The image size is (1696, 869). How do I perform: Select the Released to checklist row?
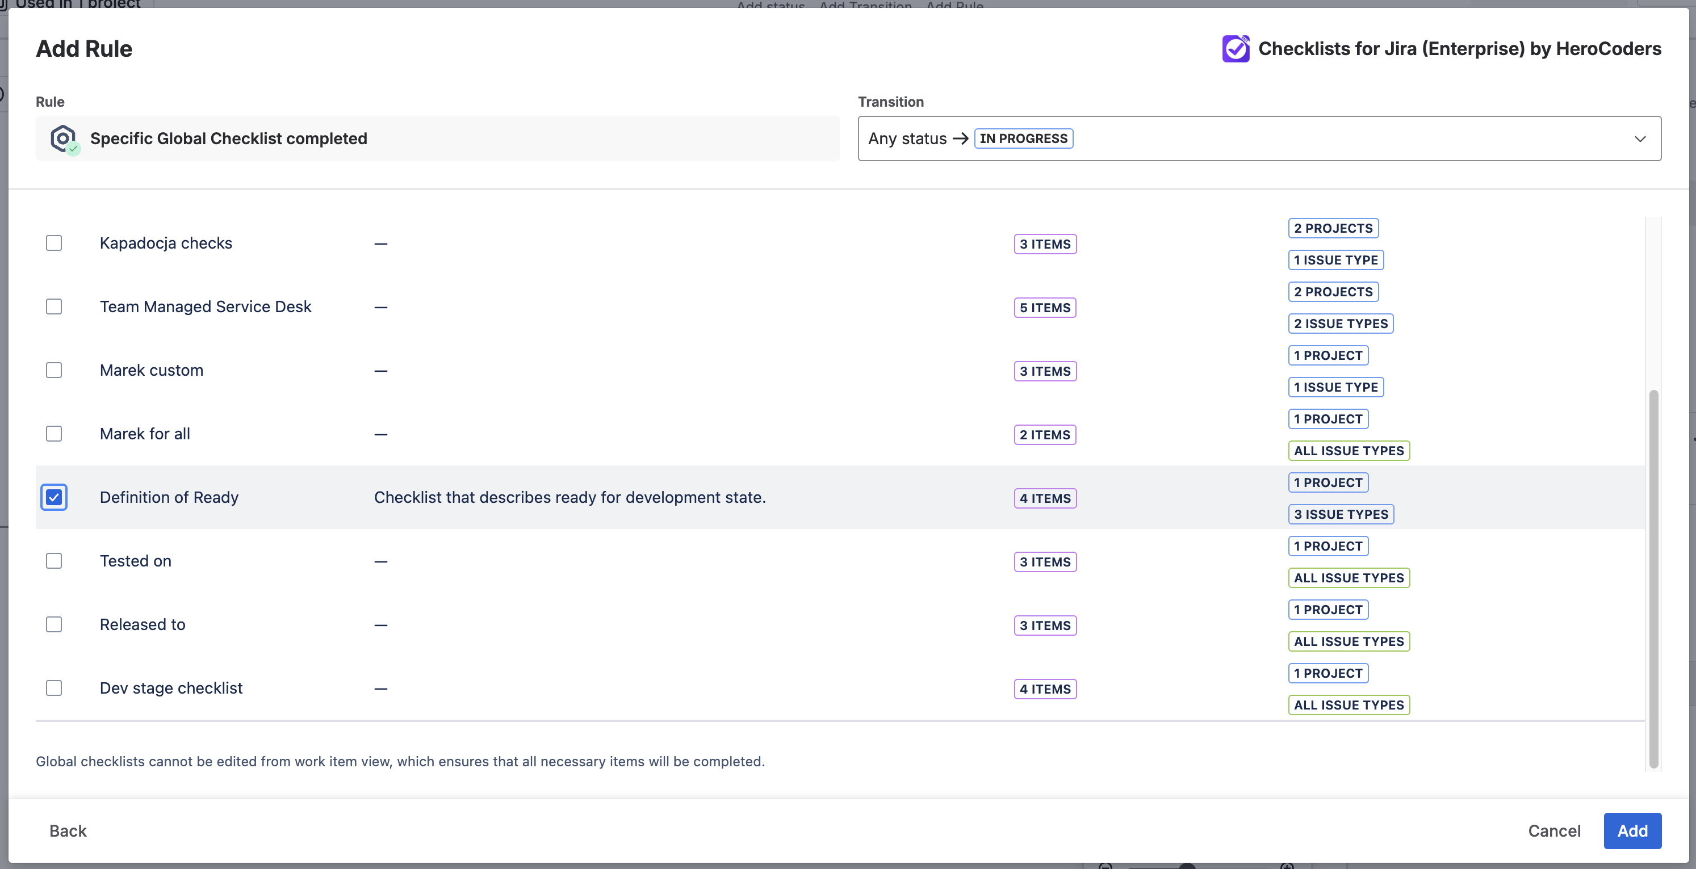click(142, 625)
